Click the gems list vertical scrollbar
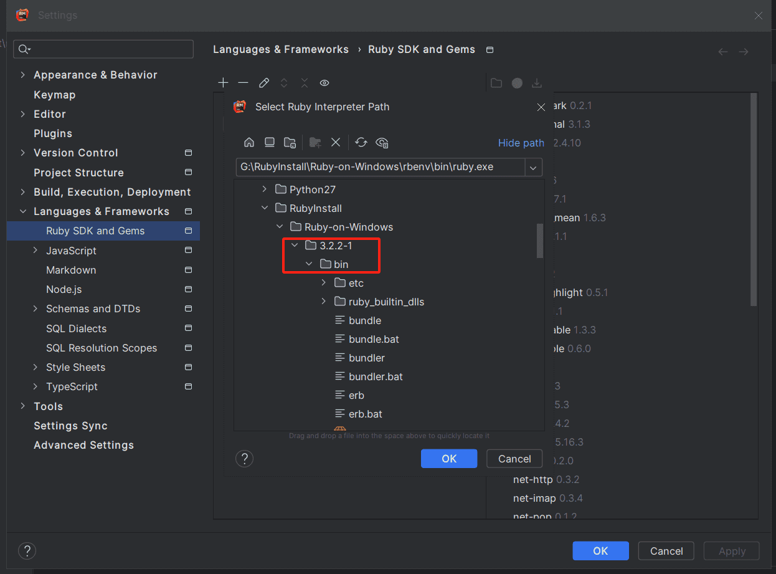The width and height of the screenshot is (776, 574). coord(754,199)
